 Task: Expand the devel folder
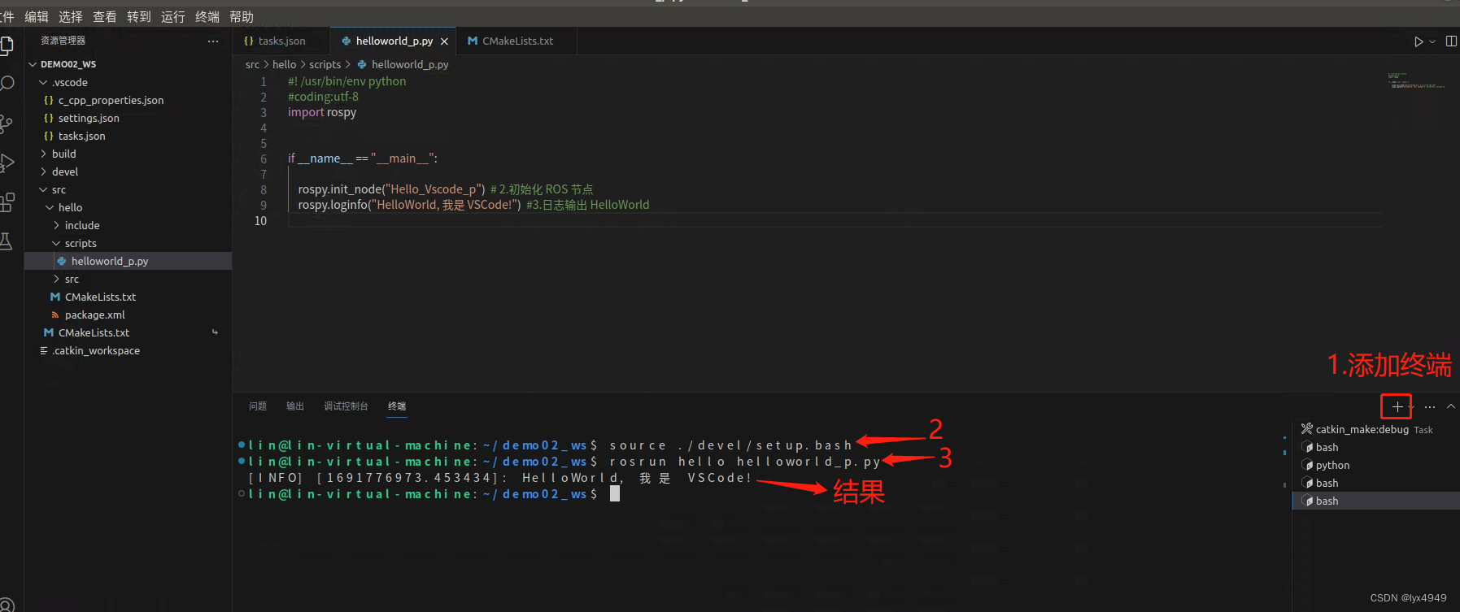click(x=128, y=171)
